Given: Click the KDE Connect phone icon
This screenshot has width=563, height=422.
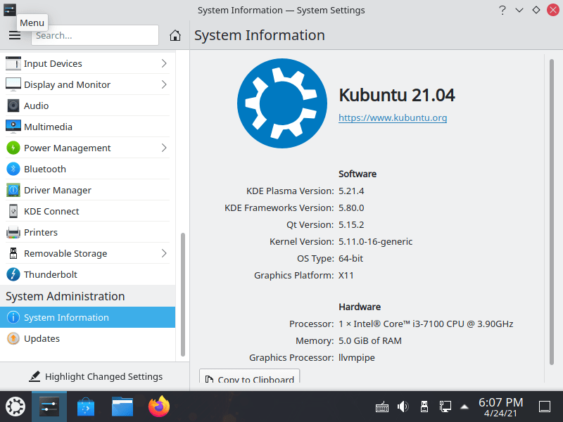Looking at the screenshot, I should 13,211.
